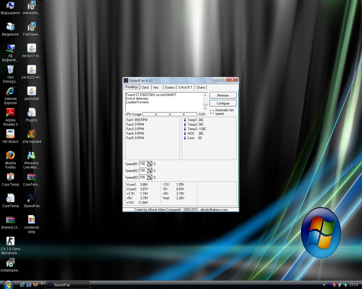Select the everesthome installer icon
Screen dimensions: 362x289
[x=32, y=8]
